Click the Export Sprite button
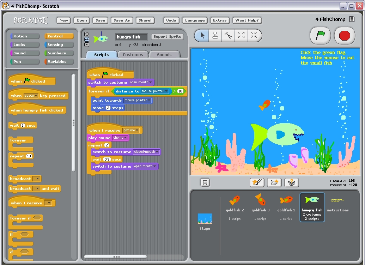 point(167,36)
